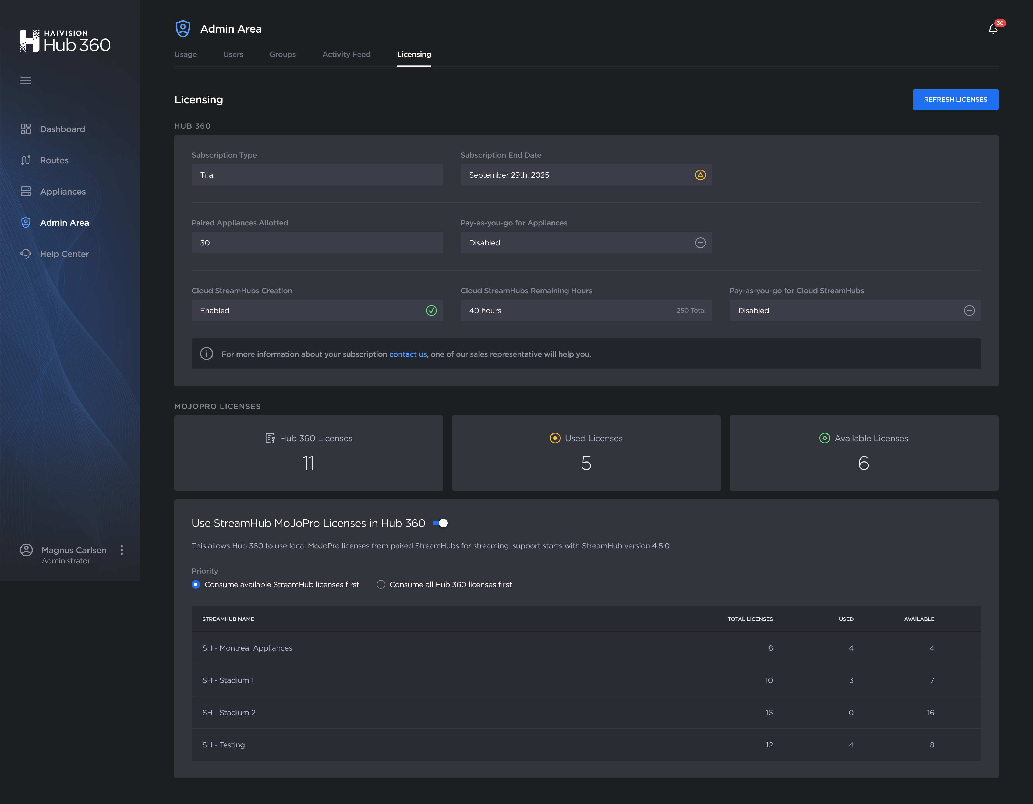
Task: Toggle Use StreamHub MoJoPro Licenses switch
Action: [440, 523]
